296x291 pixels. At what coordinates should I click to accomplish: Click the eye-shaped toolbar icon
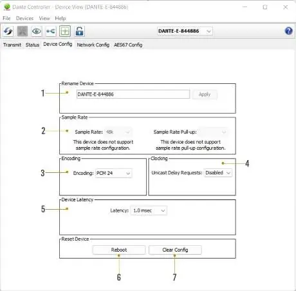tap(37, 32)
